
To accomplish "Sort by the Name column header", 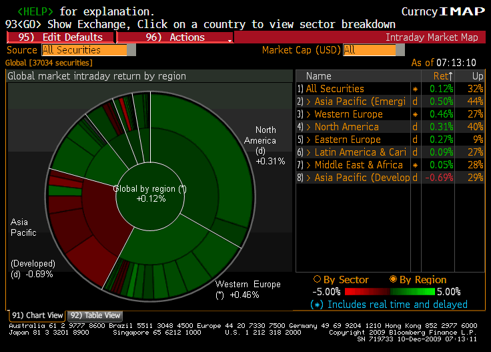I will pos(318,76).
